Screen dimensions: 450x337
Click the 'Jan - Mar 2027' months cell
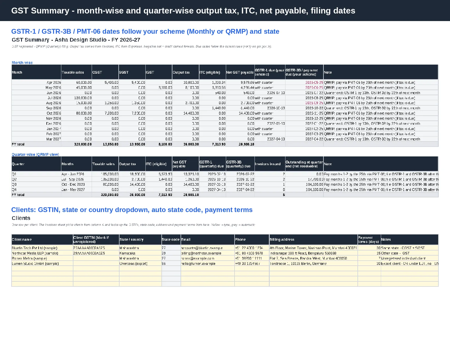pyautogui.click(x=76, y=190)
